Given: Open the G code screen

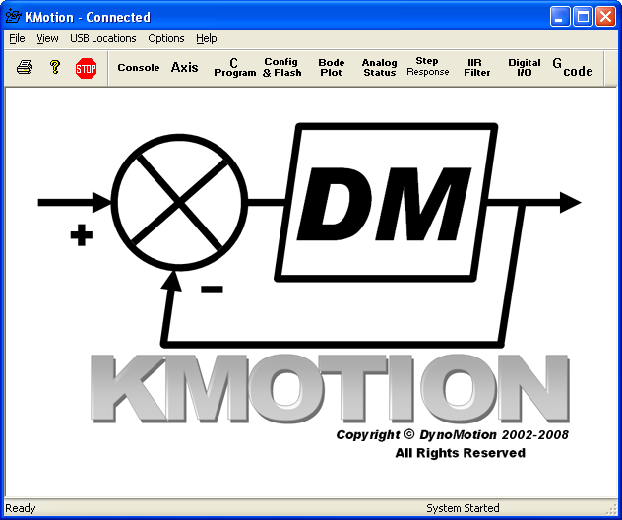Looking at the screenshot, I should coord(573,68).
